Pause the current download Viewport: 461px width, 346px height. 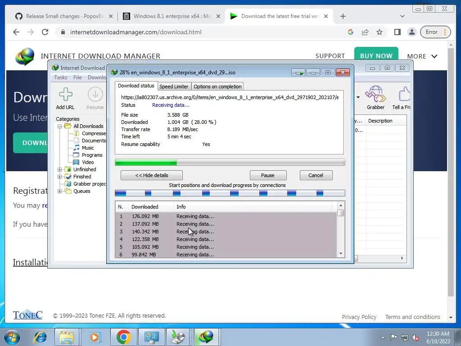268,175
